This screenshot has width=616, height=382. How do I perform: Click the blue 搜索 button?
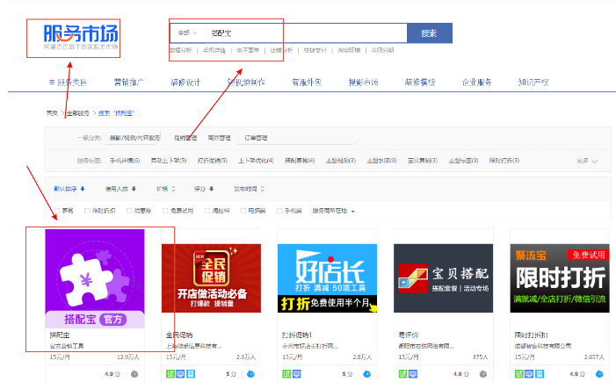pos(430,33)
